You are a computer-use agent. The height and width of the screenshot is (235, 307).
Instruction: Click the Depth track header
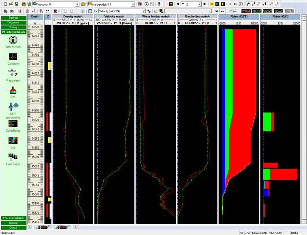coord(35,17)
